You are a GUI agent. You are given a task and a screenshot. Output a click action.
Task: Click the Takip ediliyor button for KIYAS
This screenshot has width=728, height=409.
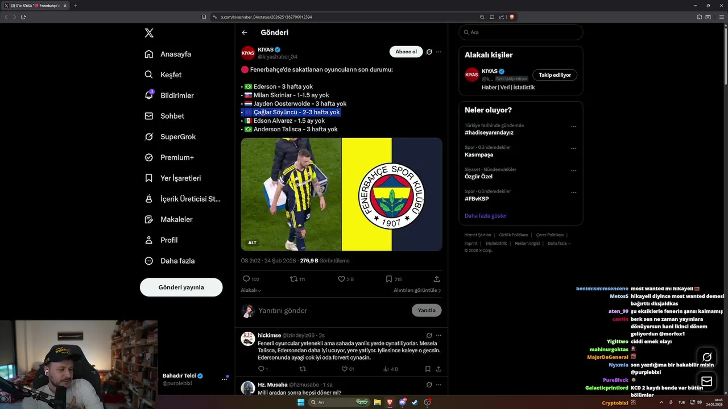555,75
